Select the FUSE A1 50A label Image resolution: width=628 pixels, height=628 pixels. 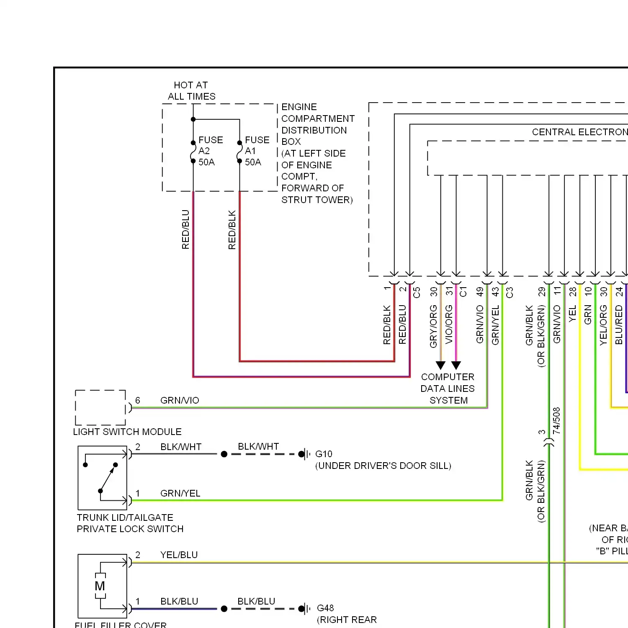click(x=257, y=151)
